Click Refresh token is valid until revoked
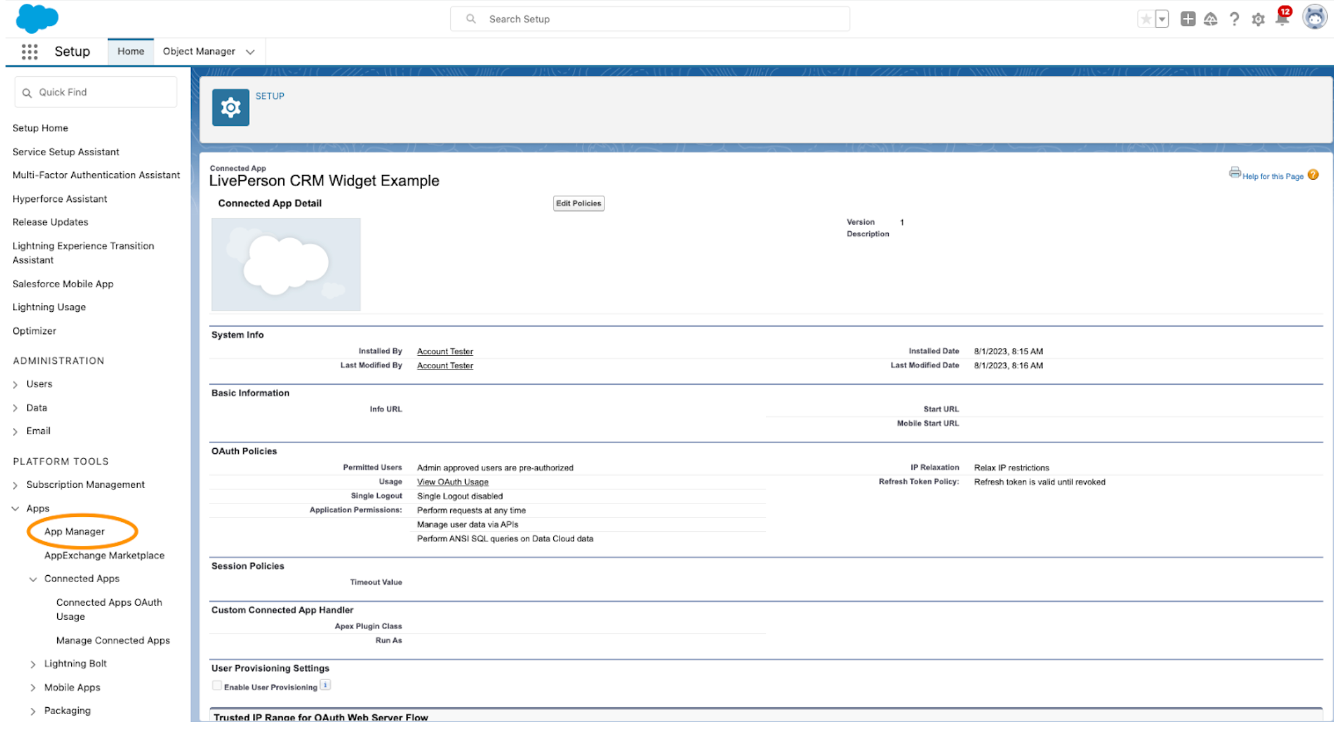 coord(1040,483)
